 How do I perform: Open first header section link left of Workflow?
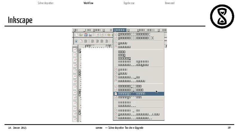(46, 3)
